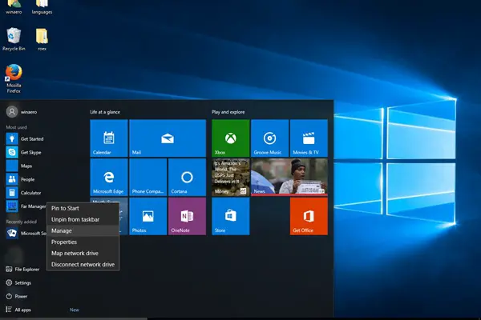Screen dimensions: 481x320
Task: Open the Cortana tile
Action: click(187, 177)
